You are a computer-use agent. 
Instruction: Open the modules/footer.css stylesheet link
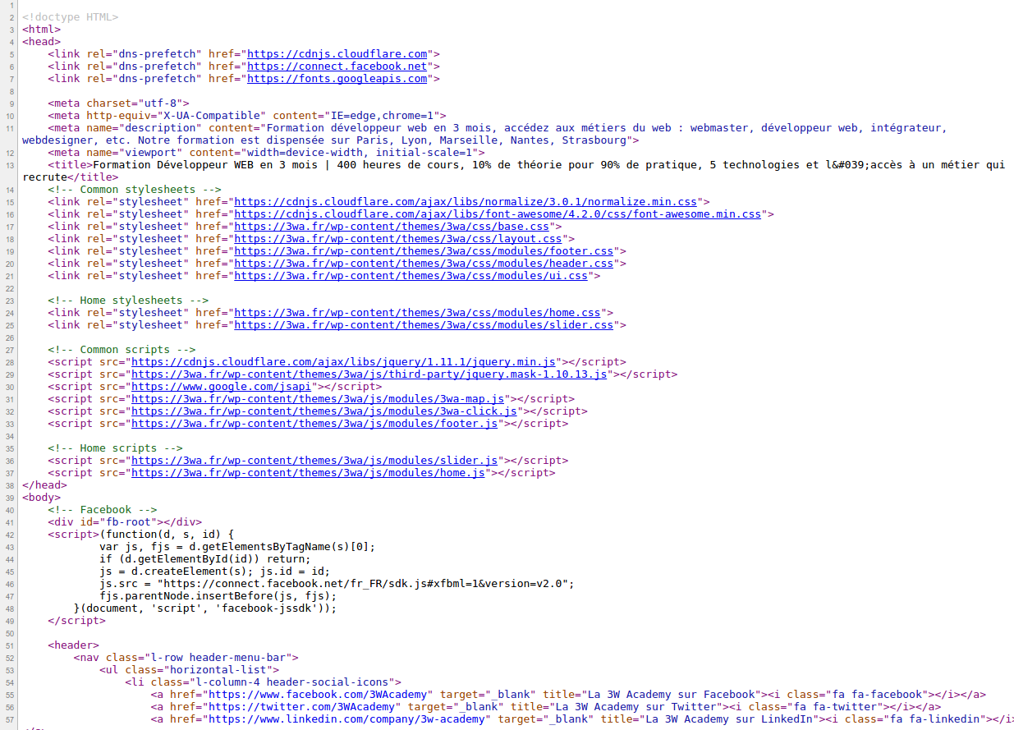(424, 250)
